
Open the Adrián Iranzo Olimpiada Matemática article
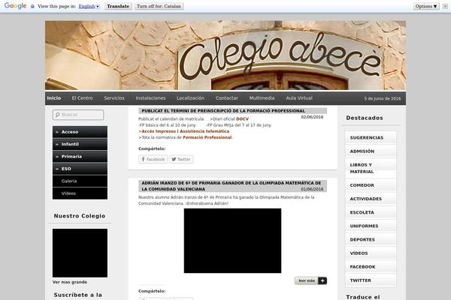(x=232, y=186)
